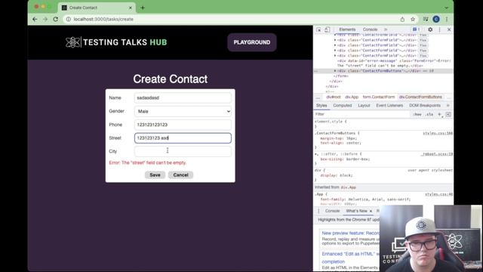Toggle the .cls class editor
Screen dimensions: 483x272
(429, 114)
